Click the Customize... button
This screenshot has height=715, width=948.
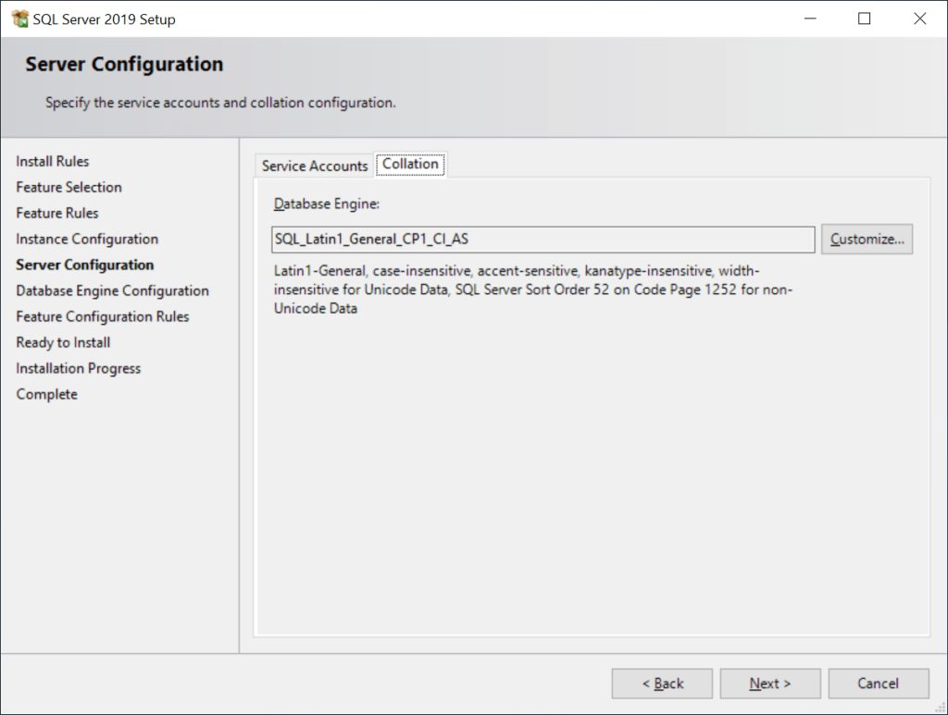(867, 239)
